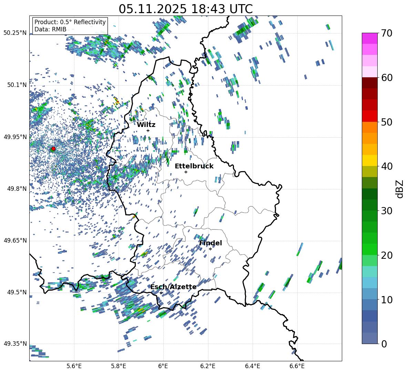Click the Esch/Alzette location cross marker
The image size is (408, 373).
[x=161, y=293]
